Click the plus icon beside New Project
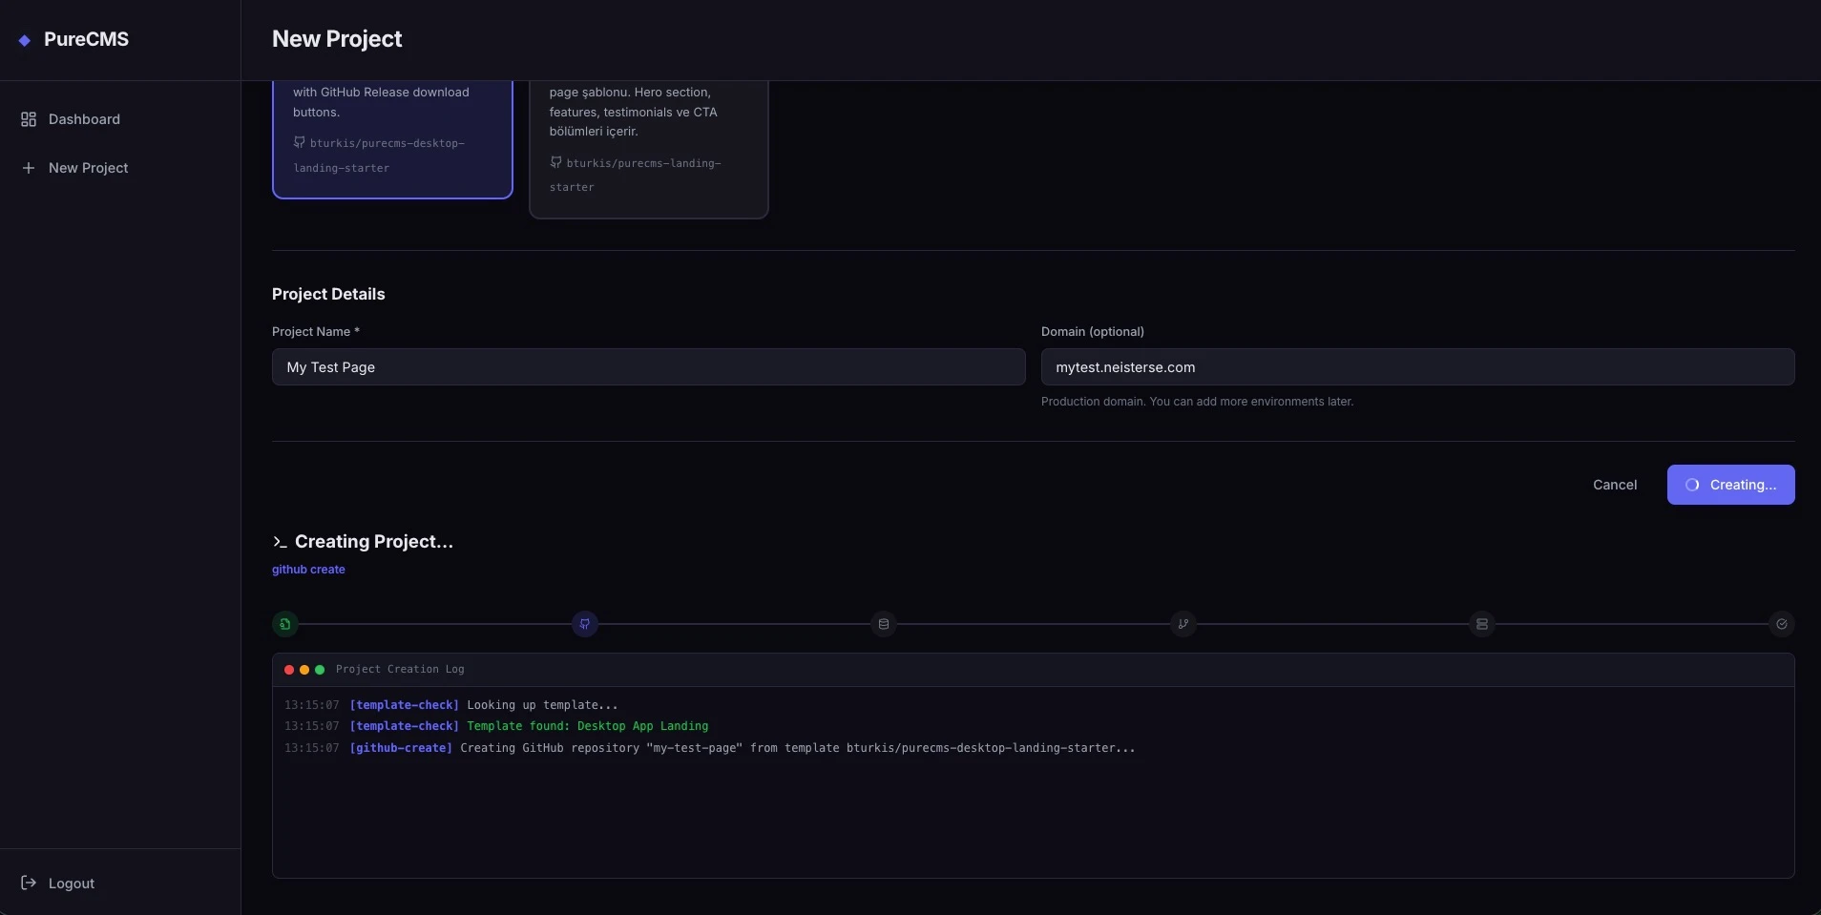Image resolution: width=1821 pixels, height=915 pixels. pos(29,168)
